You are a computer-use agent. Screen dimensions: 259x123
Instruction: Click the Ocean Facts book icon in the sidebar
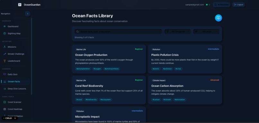pyautogui.click(x=5, y=81)
